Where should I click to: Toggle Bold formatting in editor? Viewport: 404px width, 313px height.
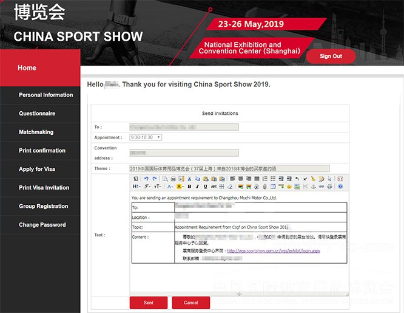click(x=189, y=187)
